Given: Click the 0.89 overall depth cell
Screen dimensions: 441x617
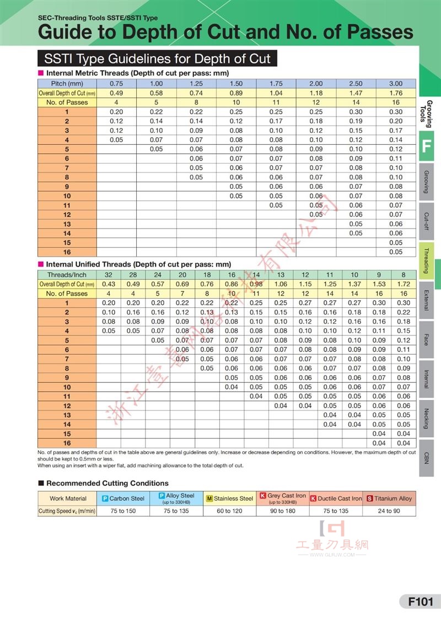Looking at the screenshot, I should tap(236, 93).
